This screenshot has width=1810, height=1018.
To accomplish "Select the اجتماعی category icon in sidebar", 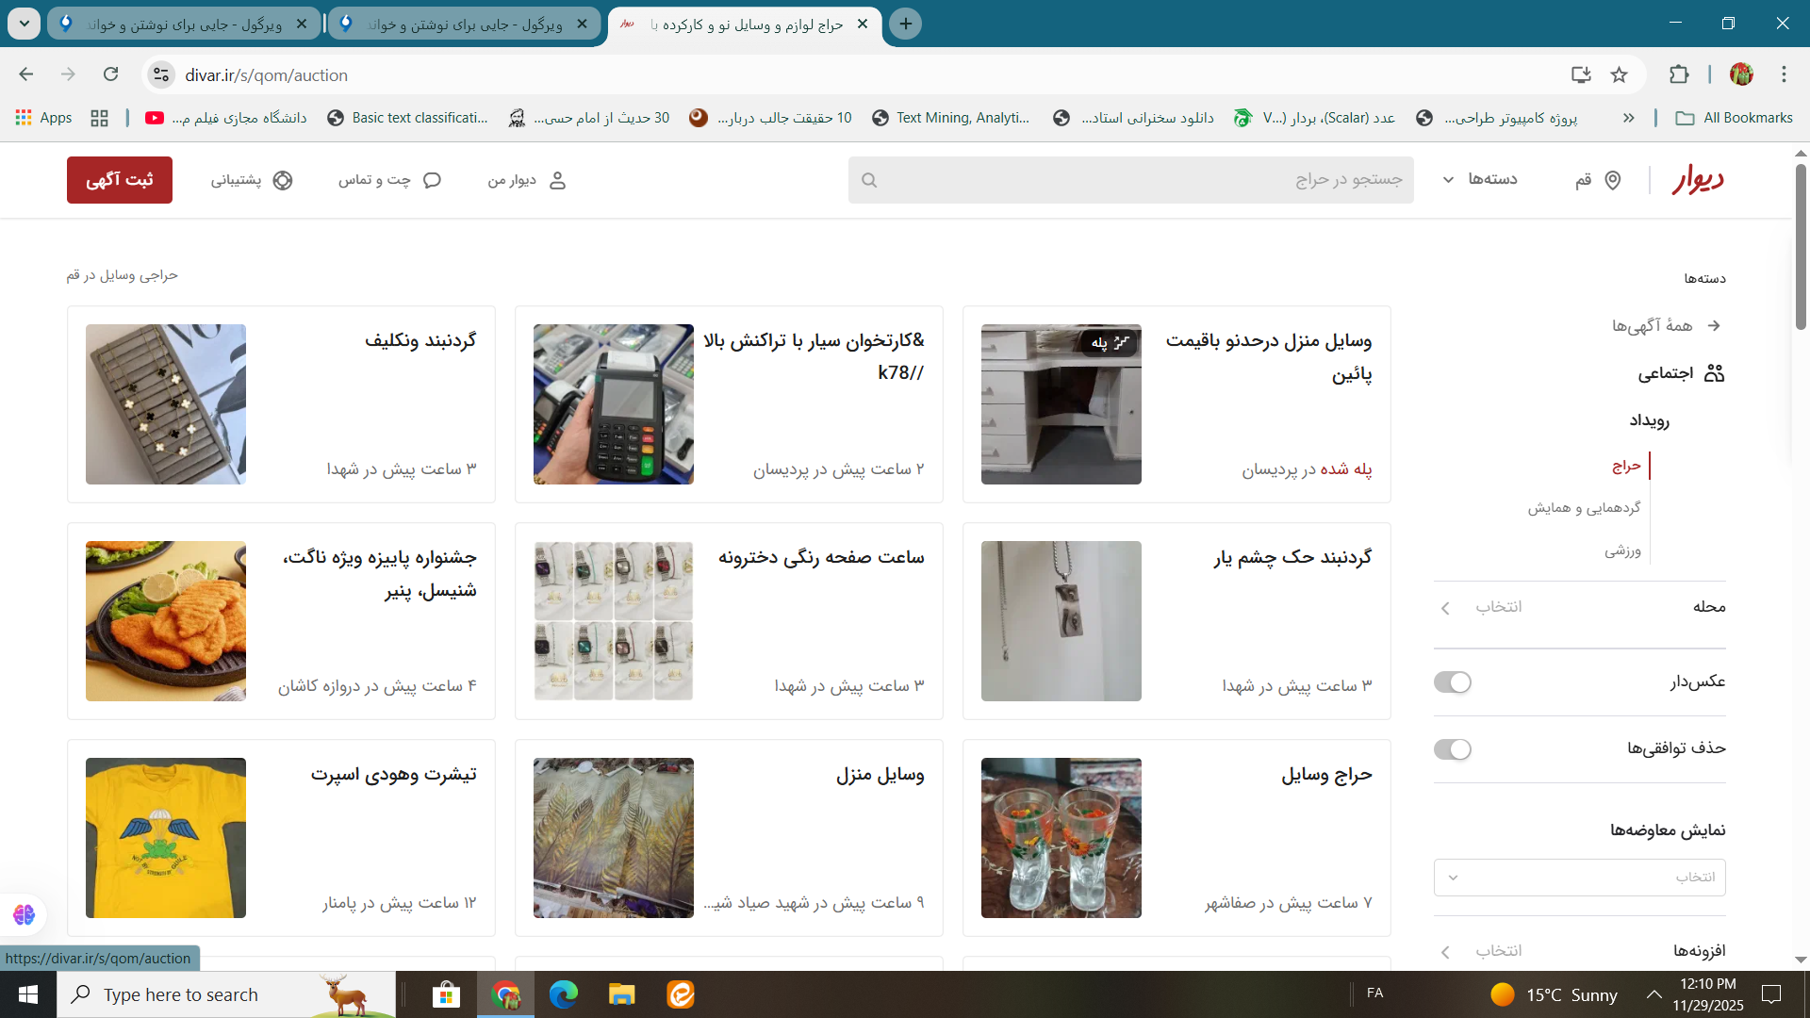I will pos(1714,373).
